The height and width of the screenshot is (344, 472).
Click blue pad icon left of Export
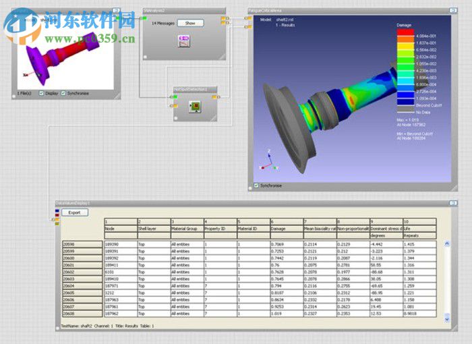[x=57, y=211]
